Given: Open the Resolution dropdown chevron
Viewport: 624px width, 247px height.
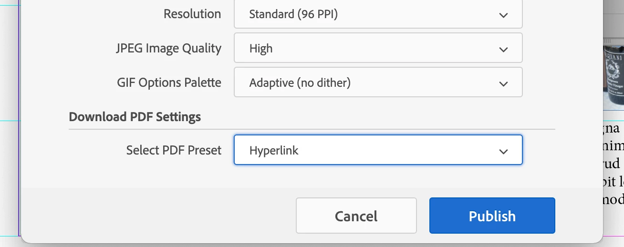Looking at the screenshot, I should tap(503, 15).
